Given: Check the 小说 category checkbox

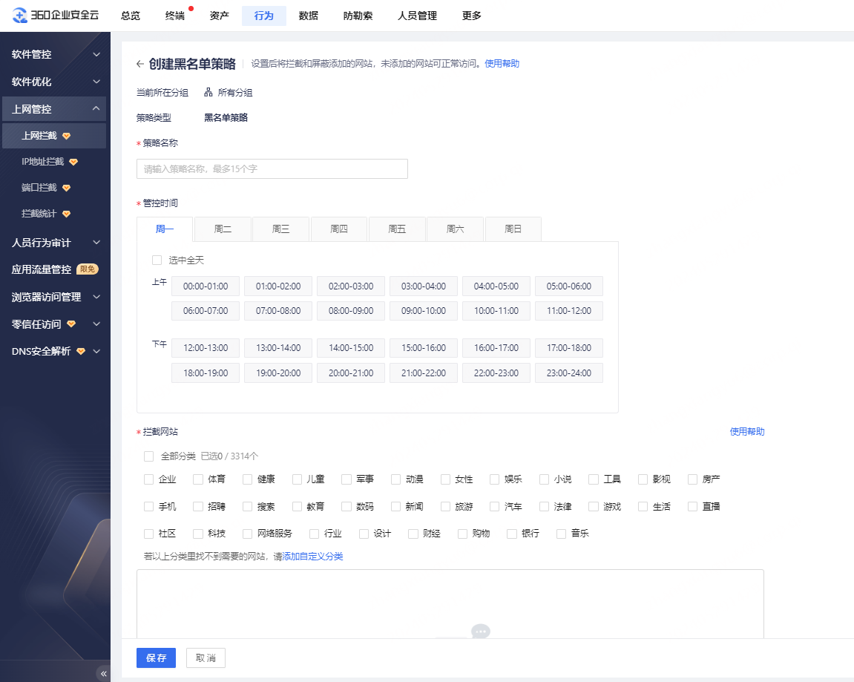Looking at the screenshot, I should 544,479.
